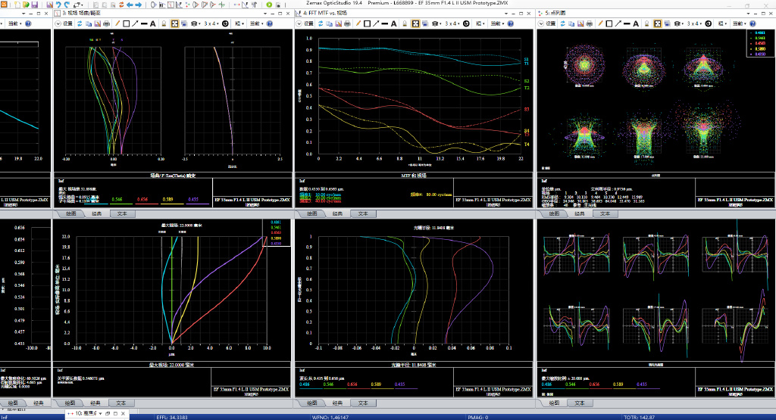Select the text 'A' tool in the field curvature window

[152, 23]
